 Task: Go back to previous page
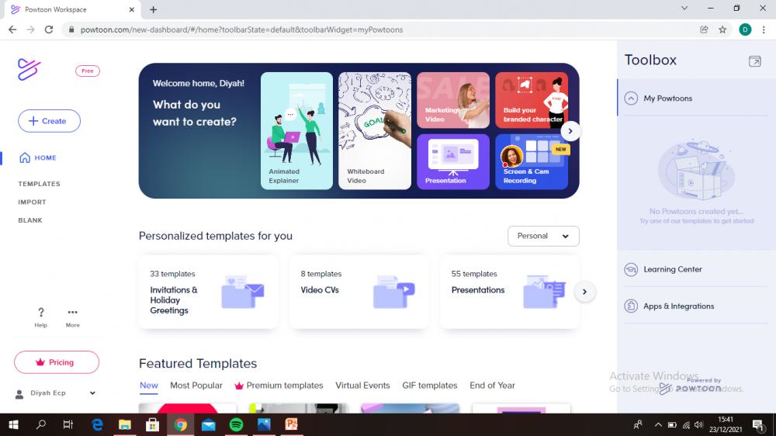12,29
